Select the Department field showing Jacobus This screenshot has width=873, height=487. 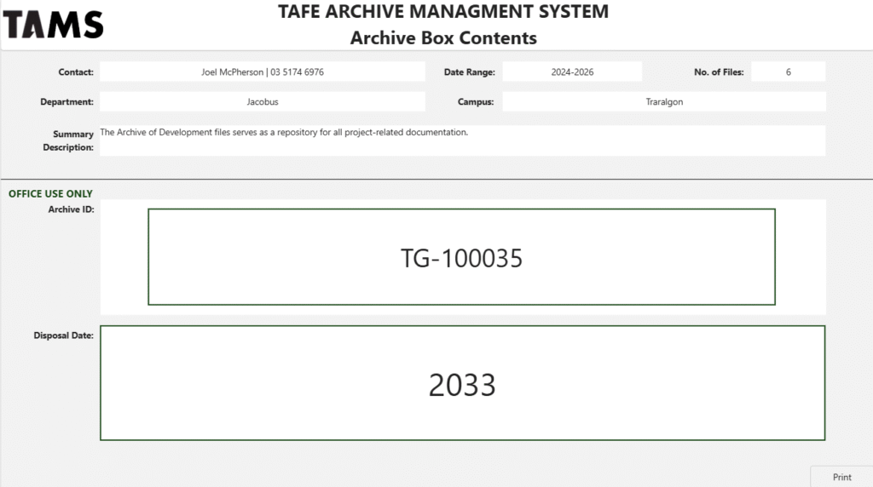(263, 101)
